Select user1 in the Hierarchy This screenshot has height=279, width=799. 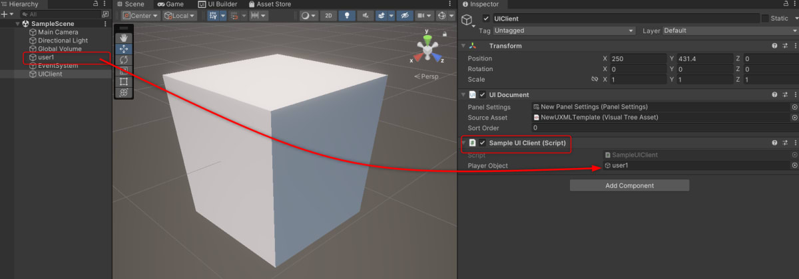click(x=46, y=57)
